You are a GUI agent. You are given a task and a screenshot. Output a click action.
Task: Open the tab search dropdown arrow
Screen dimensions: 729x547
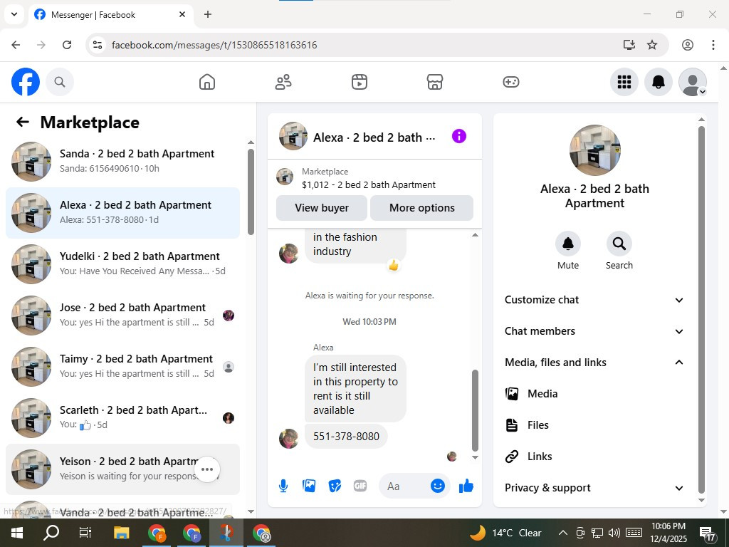[x=14, y=14]
